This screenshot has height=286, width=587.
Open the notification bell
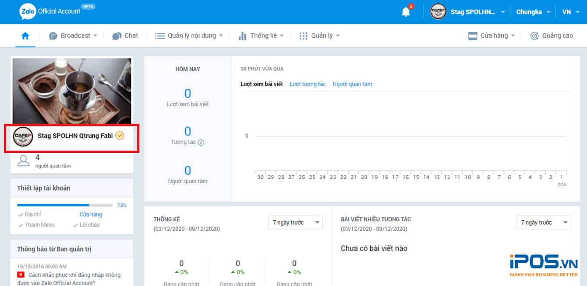(405, 11)
